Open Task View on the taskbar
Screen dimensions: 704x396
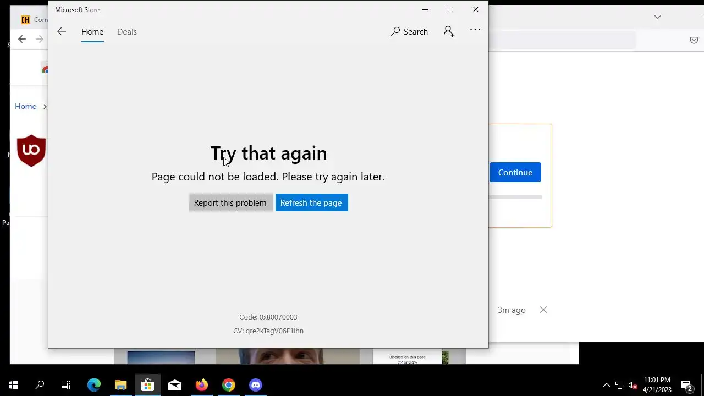(66, 385)
